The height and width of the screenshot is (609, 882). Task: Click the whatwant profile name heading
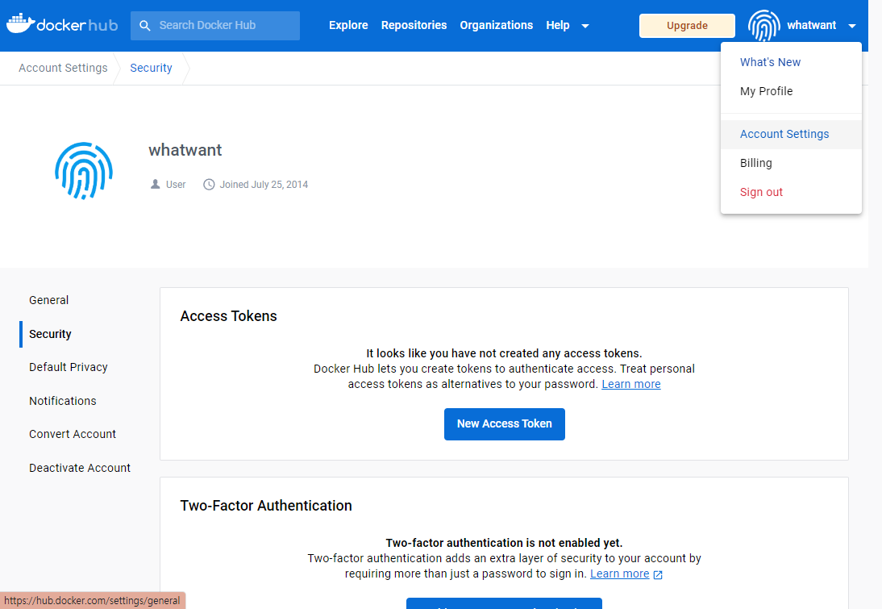(185, 150)
